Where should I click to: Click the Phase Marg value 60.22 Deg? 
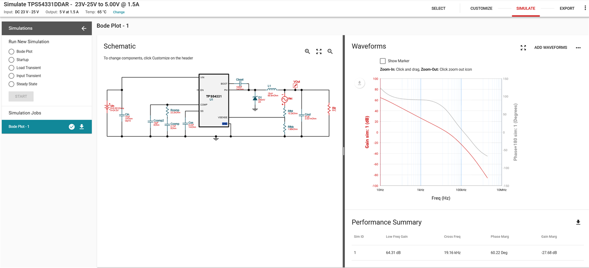[499, 253]
